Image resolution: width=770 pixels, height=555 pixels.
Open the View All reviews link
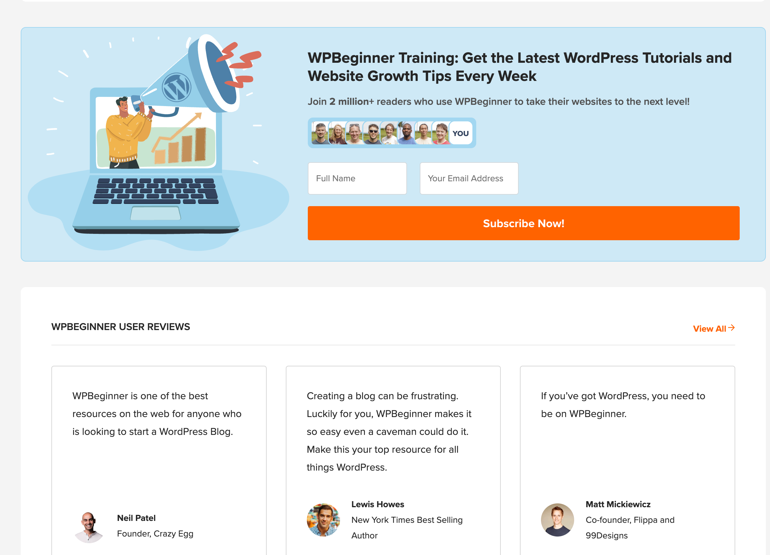coord(714,328)
